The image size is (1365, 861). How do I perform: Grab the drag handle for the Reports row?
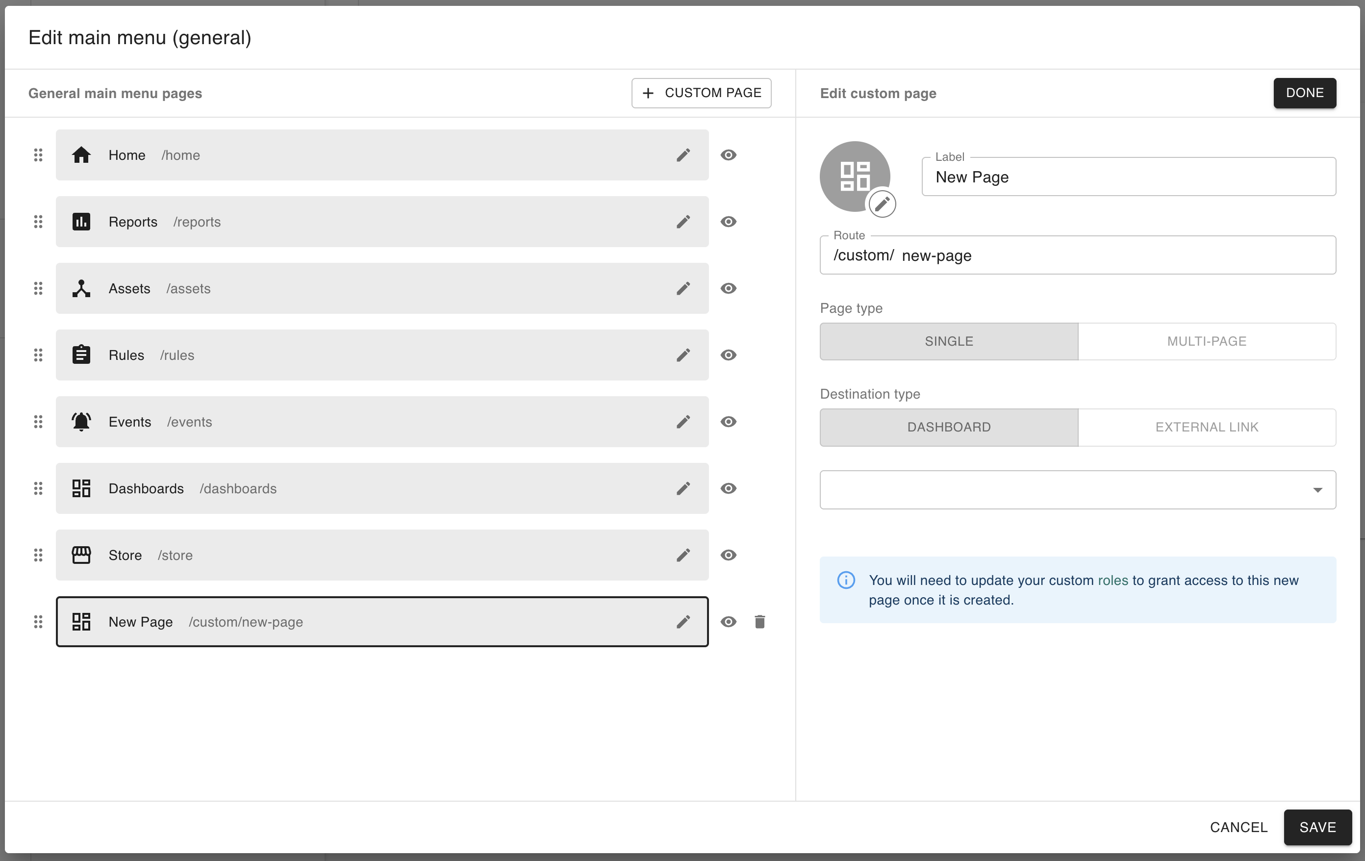click(x=38, y=222)
